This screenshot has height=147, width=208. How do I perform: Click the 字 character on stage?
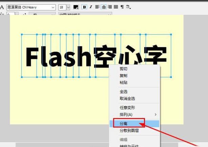click(155, 55)
